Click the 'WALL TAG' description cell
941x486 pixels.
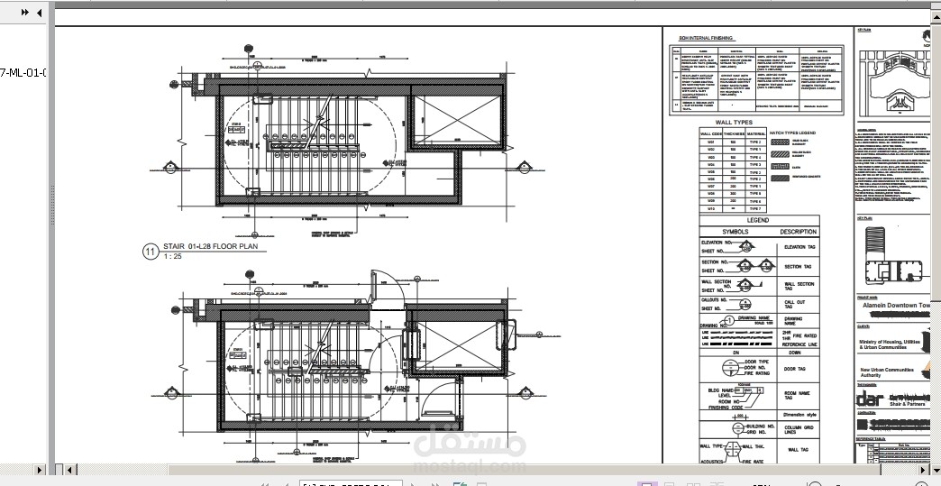point(799,449)
